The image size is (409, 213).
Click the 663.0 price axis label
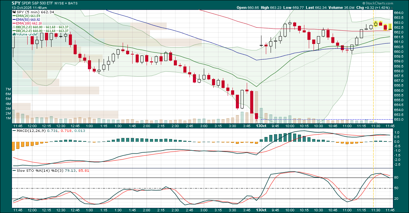[398, 22]
